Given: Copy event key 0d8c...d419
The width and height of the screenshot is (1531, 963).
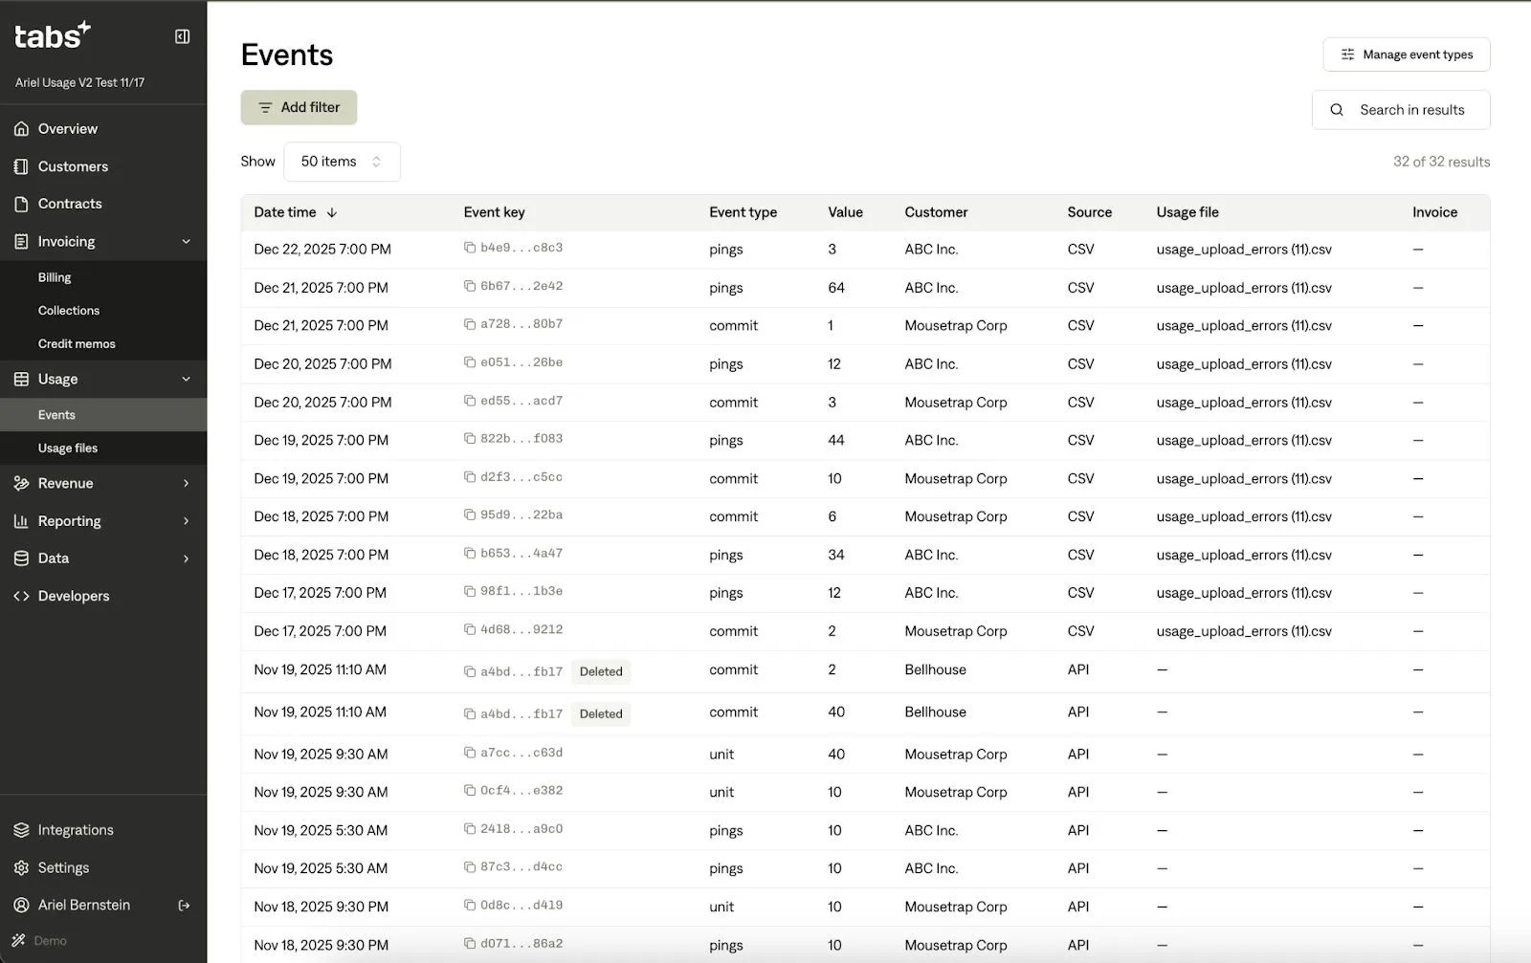Looking at the screenshot, I should [x=470, y=905].
